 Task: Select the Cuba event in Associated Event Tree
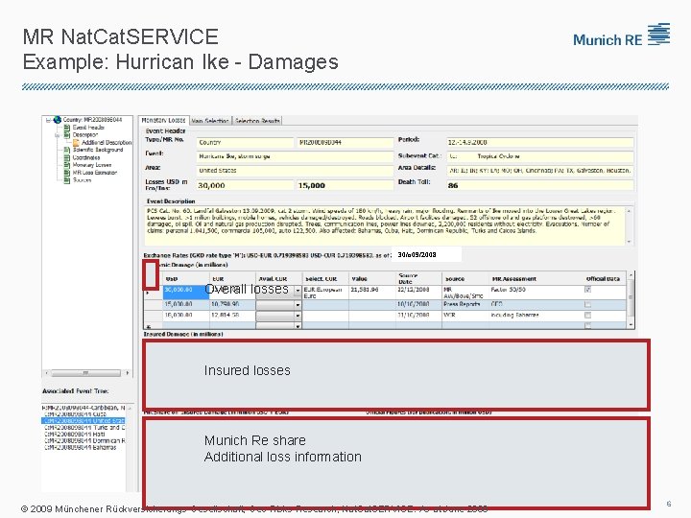click(75, 414)
